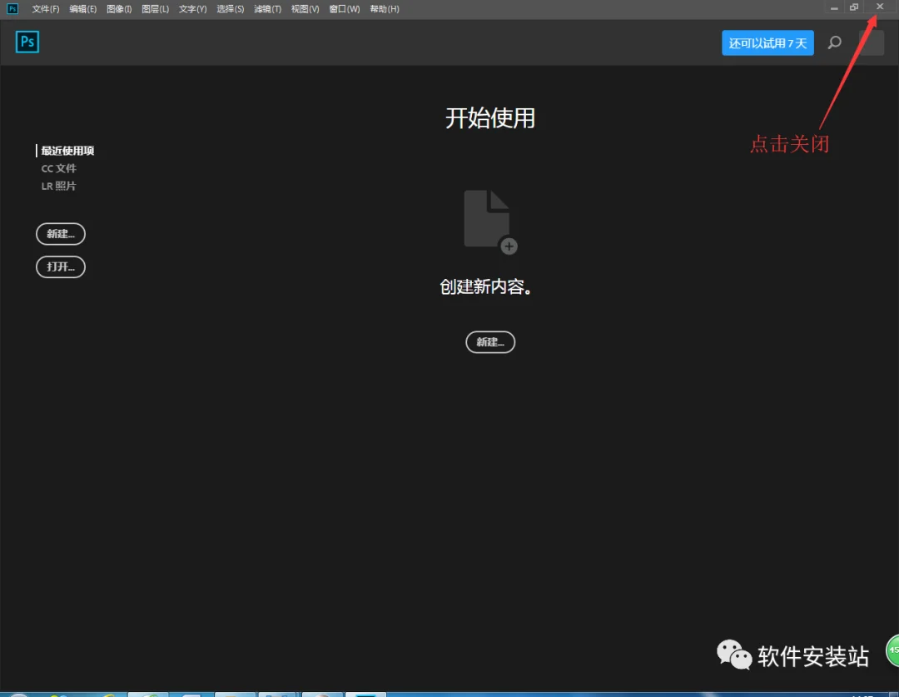Viewport: 899px width, 697px height.
Task: Open the 帮助(H) menu
Action: [x=384, y=9]
